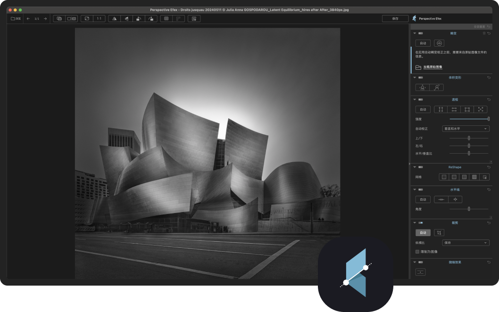499x312 pixels.
Task: Reset the 透视 section
Action: click(489, 99)
